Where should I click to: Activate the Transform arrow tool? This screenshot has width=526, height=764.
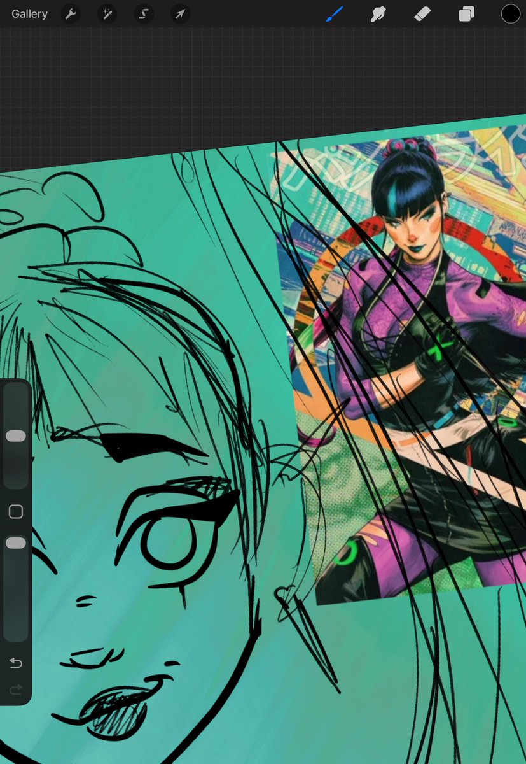180,13
